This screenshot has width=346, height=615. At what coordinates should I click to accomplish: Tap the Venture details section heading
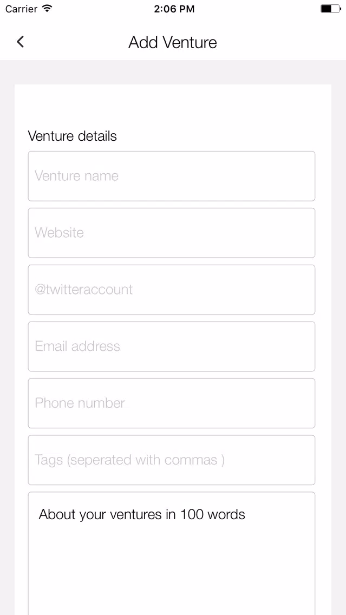(x=72, y=136)
